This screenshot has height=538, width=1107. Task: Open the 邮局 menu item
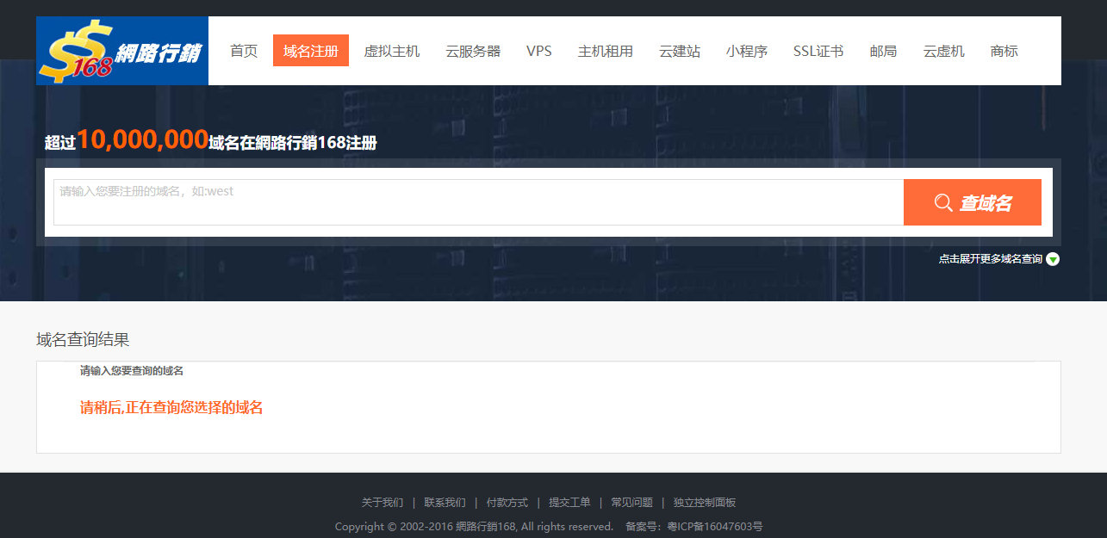click(883, 51)
